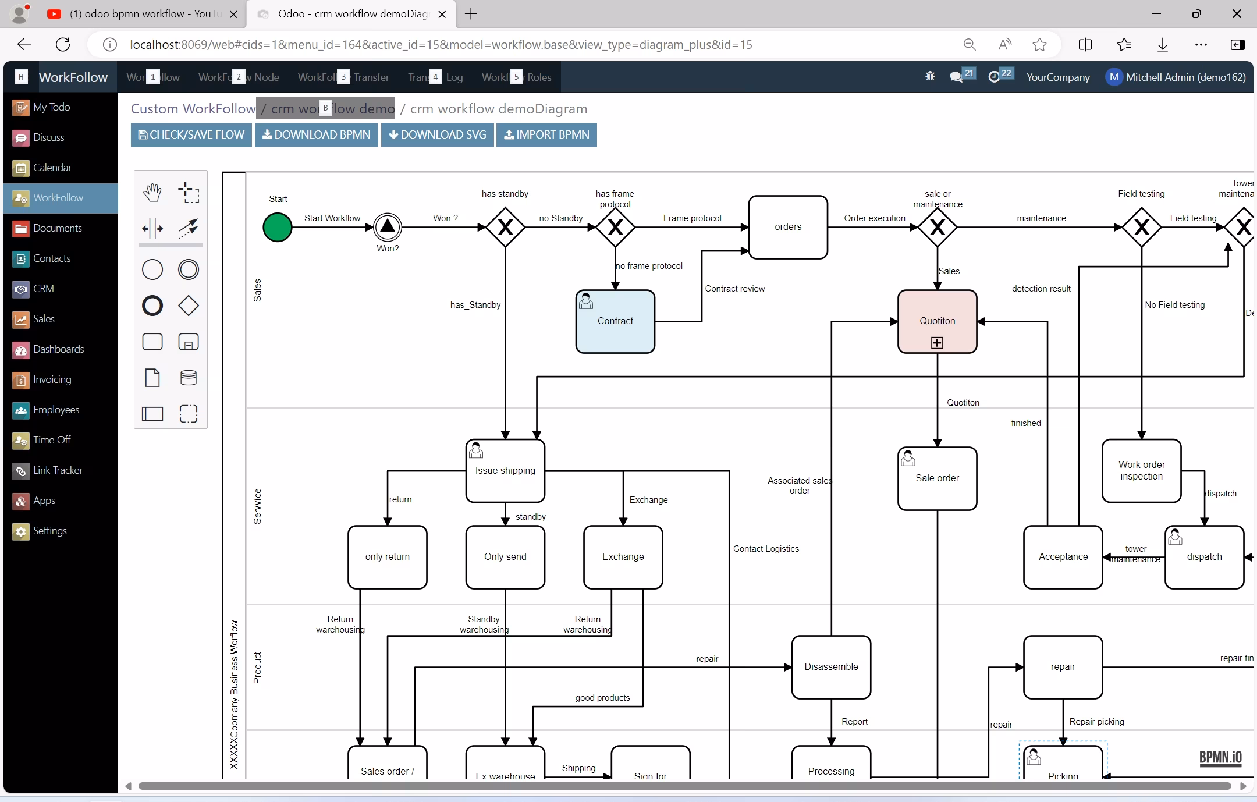Add this page to browser favorites

[x=1039, y=45]
